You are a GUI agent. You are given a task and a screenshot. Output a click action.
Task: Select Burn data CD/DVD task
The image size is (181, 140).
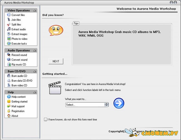pos(22,81)
